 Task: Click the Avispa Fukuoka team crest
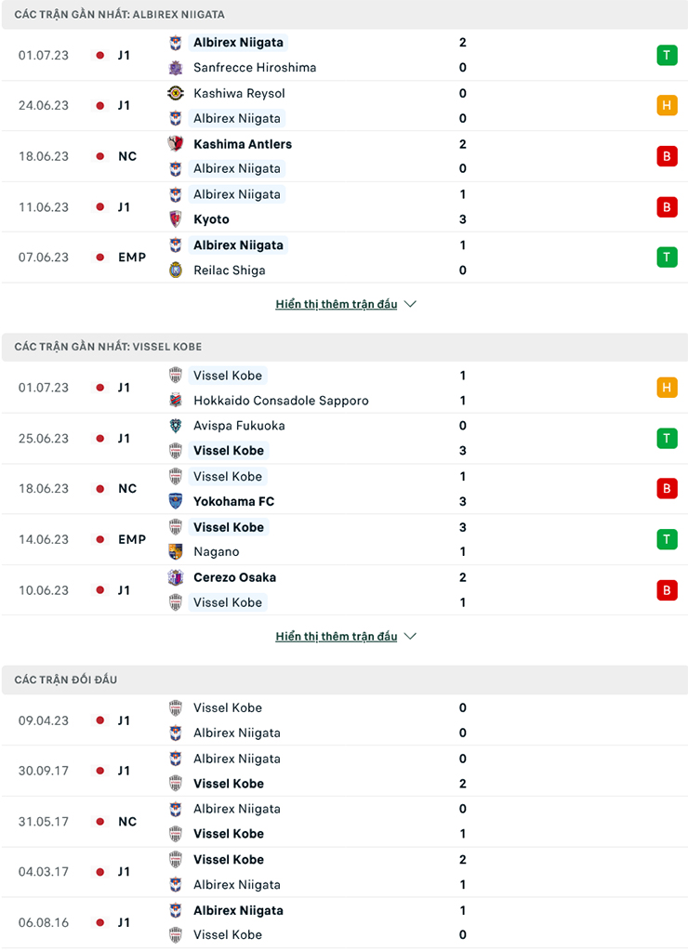176,426
